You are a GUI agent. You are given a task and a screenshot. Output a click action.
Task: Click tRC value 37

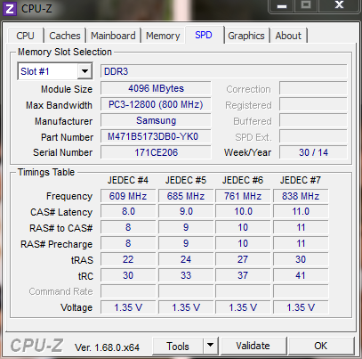coord(243,275)
